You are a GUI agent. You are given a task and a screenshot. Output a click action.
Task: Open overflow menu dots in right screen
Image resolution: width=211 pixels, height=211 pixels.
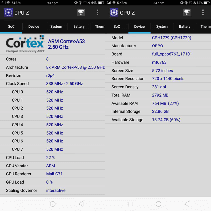pos(203,13)
